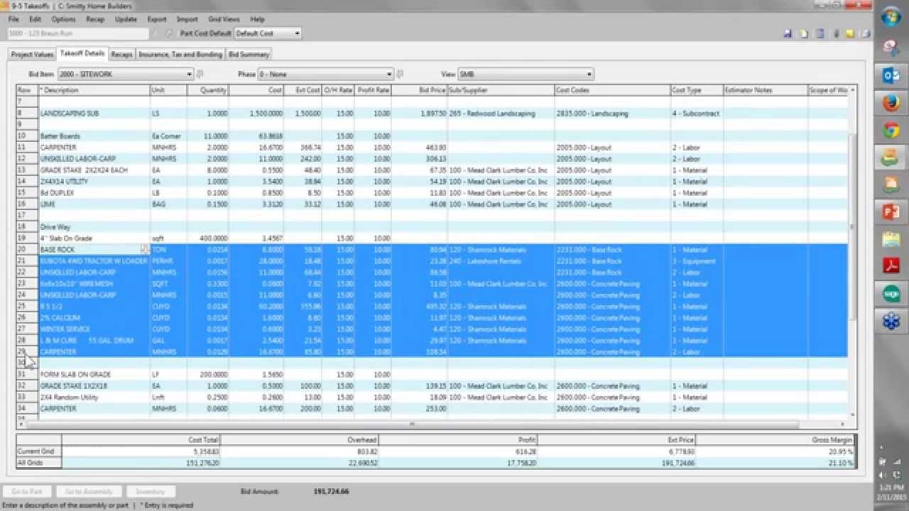Click the Quantity column header
This screenshot has width=909, height=511.
pos(207,90)
